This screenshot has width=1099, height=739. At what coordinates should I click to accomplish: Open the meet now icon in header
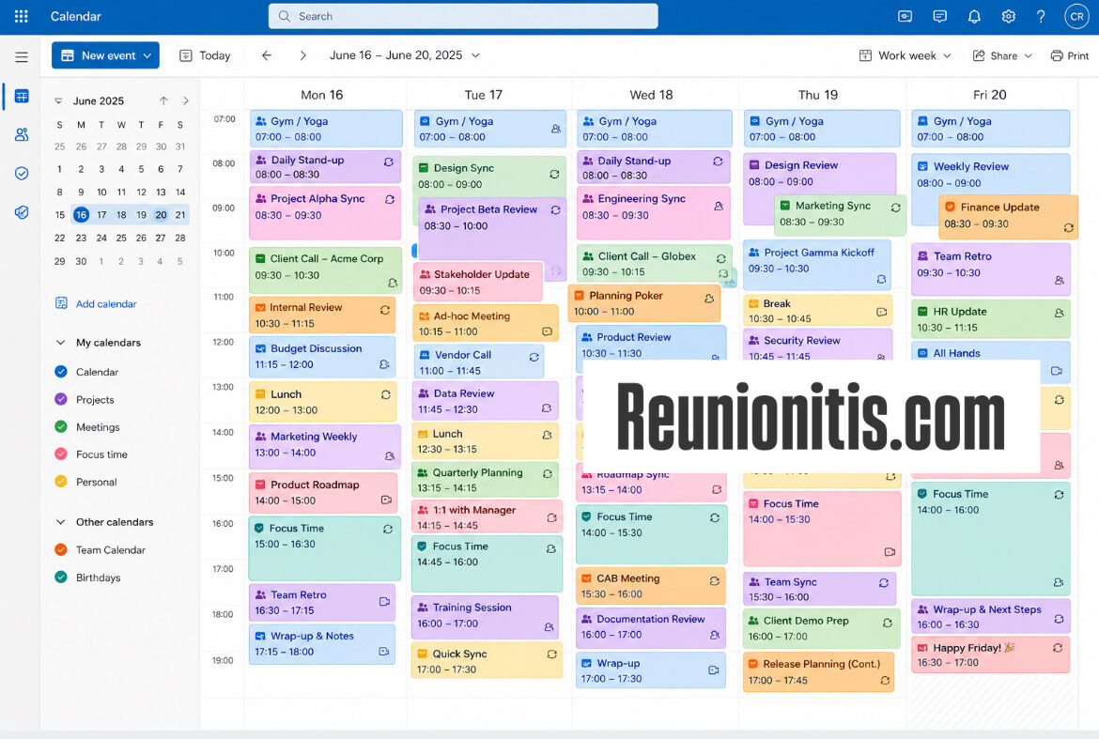tap(905, 16)
